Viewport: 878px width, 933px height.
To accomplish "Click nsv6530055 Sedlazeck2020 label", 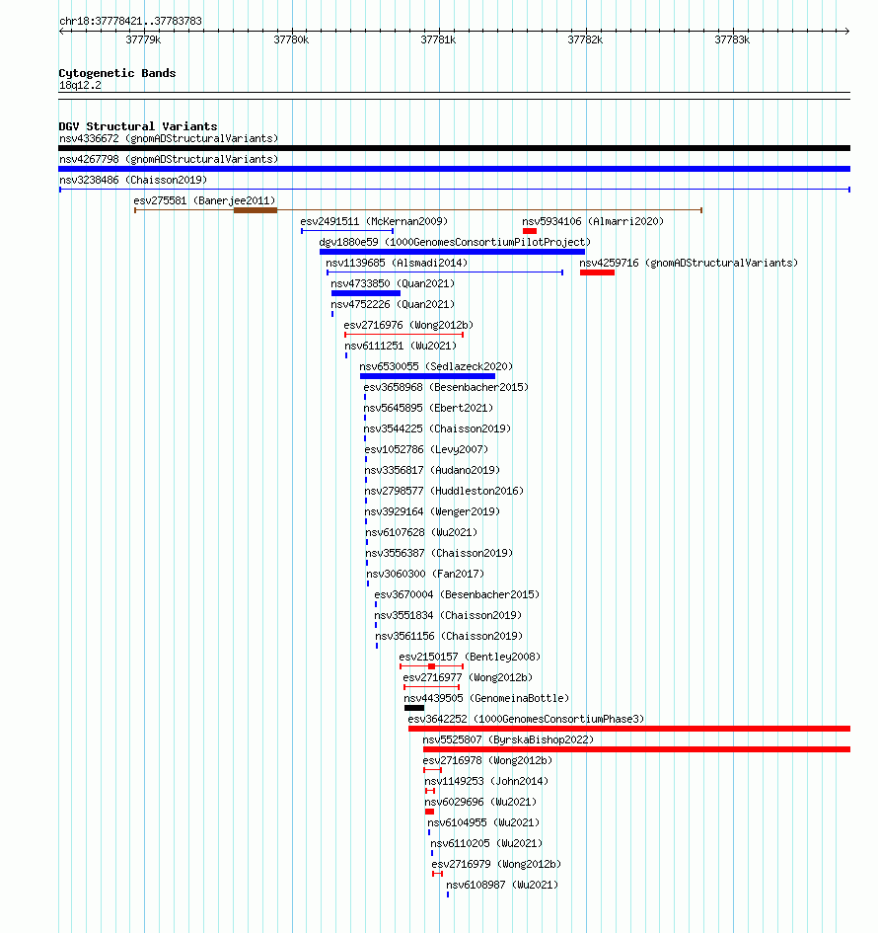I will point(436,366).
